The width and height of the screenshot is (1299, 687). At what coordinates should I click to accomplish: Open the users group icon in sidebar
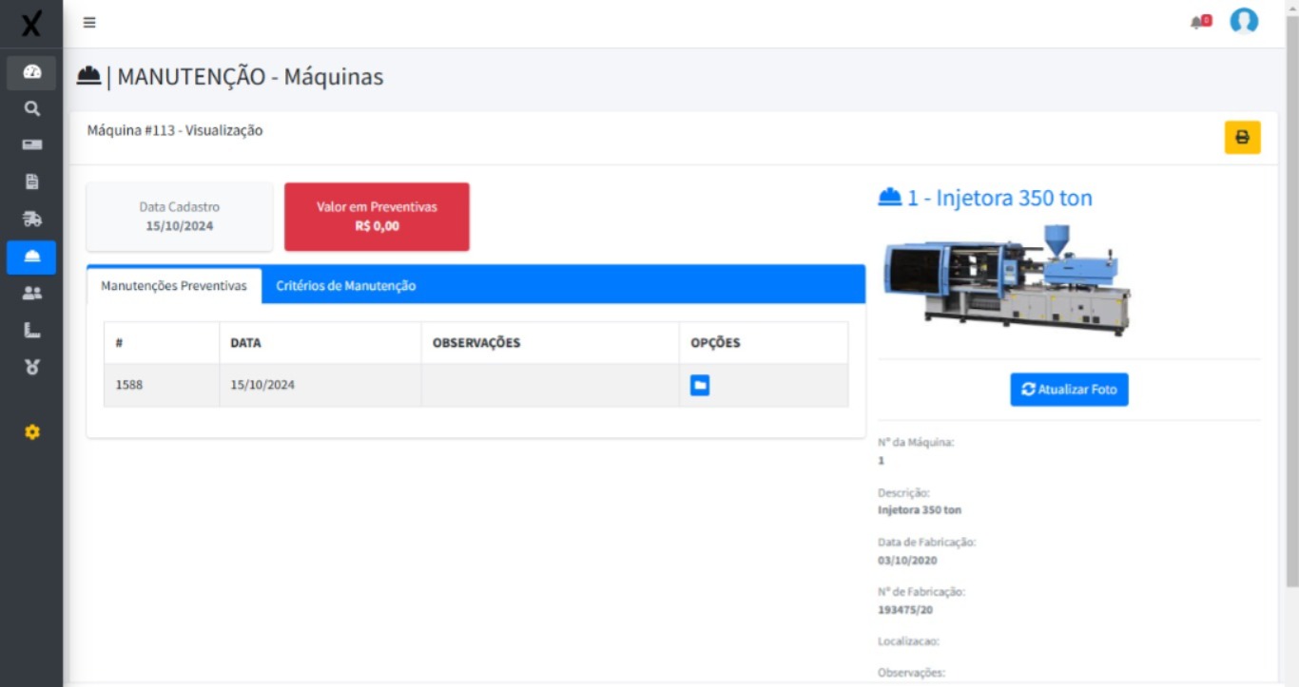tap(31, 294)
